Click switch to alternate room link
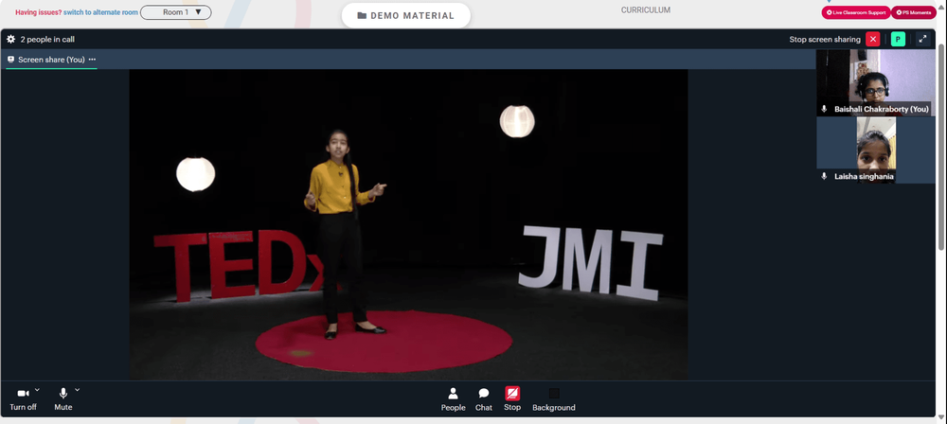The image size is (947, 424). [101, 12]
